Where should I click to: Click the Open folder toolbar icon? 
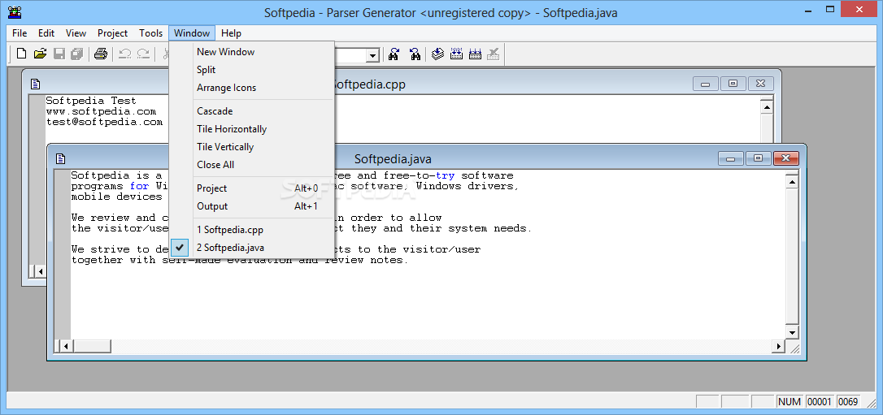coord(40,54)
